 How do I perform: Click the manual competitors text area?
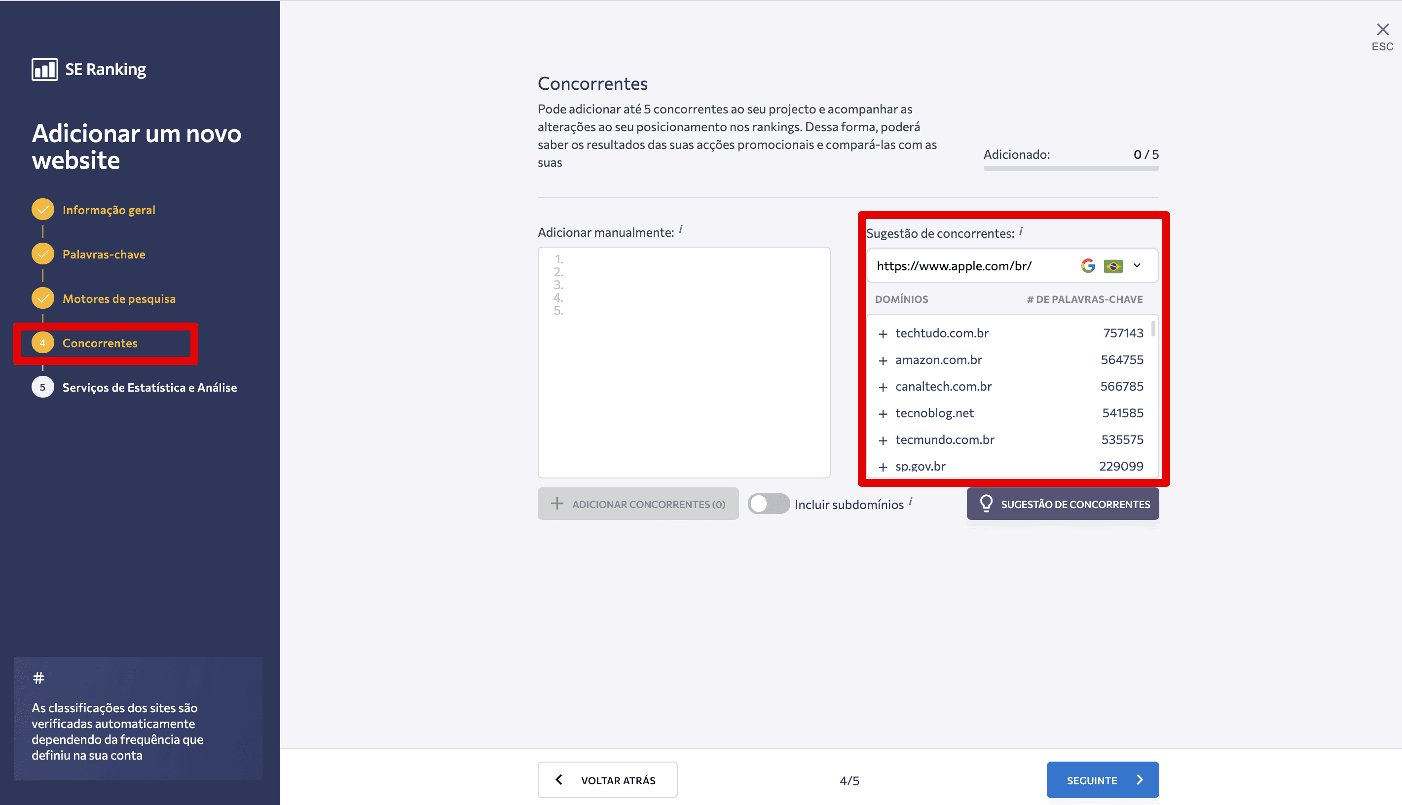coord(684,362)
